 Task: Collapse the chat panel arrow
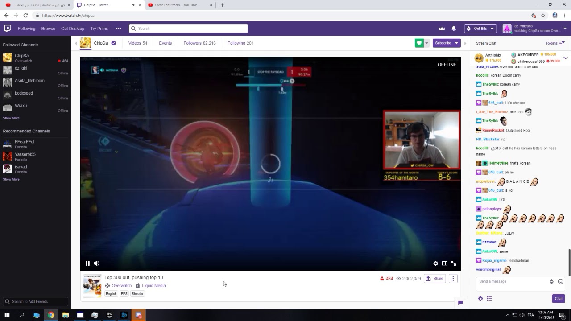click(466, 43)
